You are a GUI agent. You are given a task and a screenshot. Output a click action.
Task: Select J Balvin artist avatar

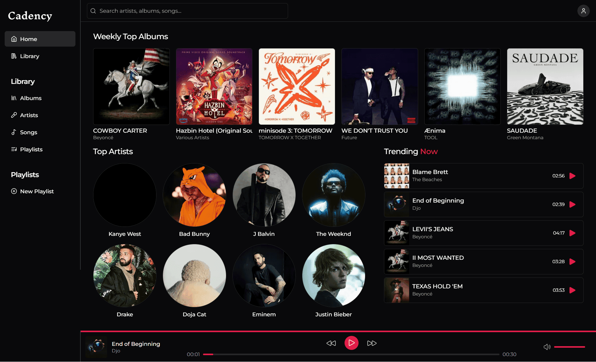264,195
